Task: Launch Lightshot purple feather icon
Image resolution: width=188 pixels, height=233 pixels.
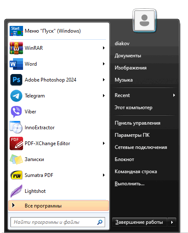Action: tap(16, 191)
